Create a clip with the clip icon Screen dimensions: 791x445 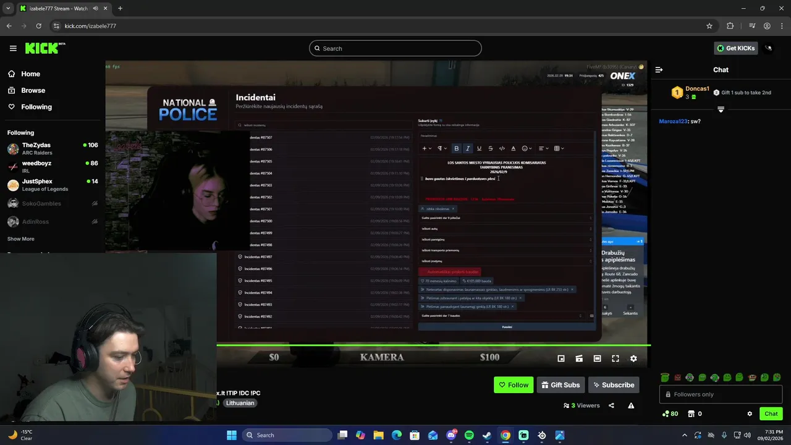point(579,358)
